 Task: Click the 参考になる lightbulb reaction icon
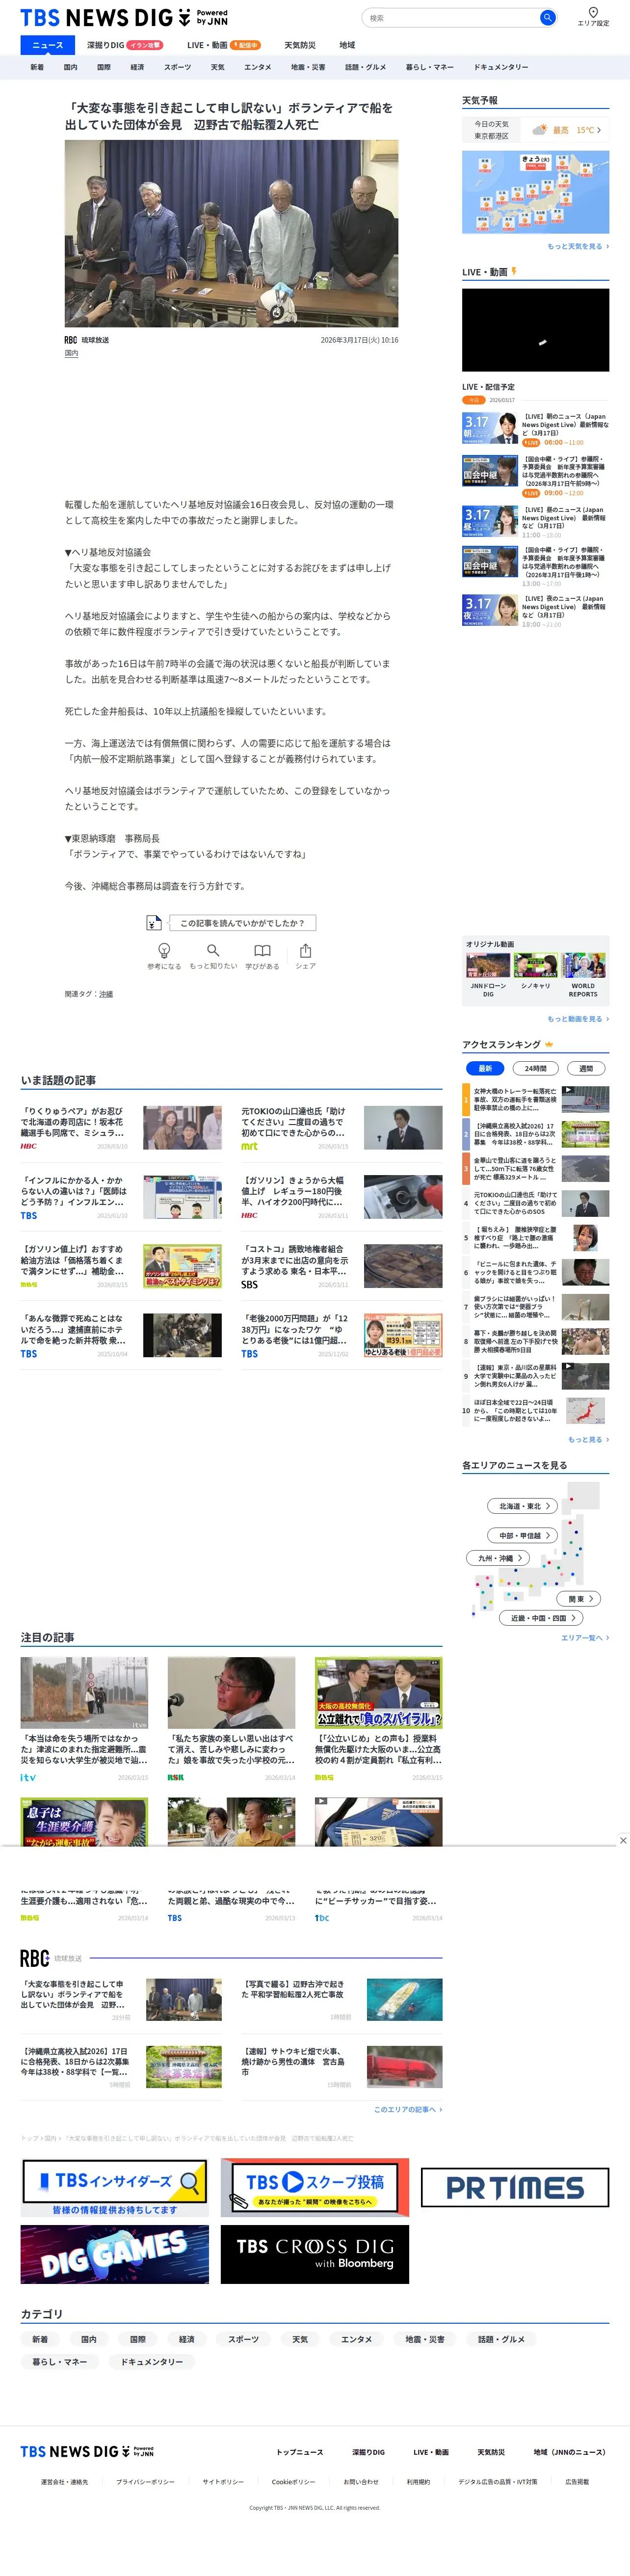click(164, 950)
